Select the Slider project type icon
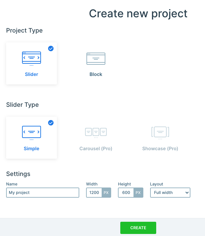This screenshot has width=205, height=236. click(x=32, y=59)
